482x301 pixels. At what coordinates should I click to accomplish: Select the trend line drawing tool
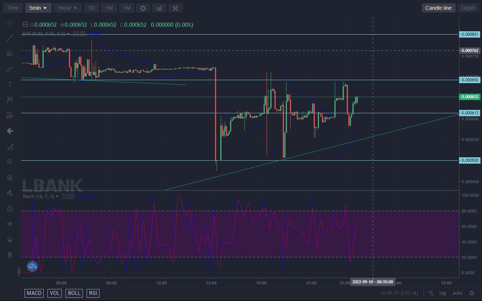(x=10, y=38)
